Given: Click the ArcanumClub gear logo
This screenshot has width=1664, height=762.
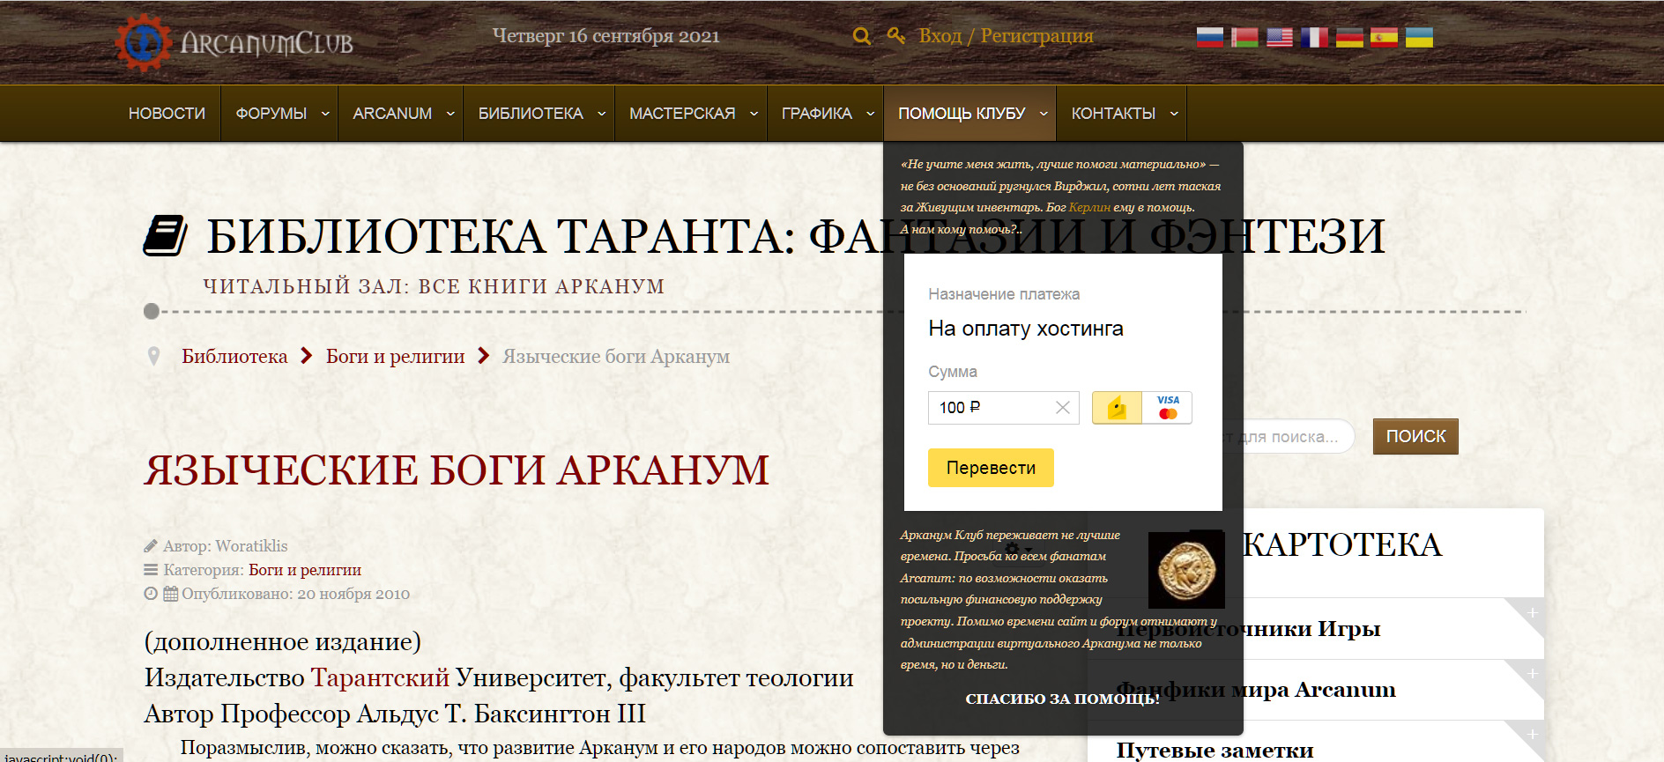Looking at the screenshot, I should pos(143,41).
